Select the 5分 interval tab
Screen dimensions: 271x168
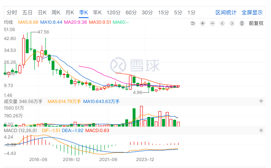178,12
